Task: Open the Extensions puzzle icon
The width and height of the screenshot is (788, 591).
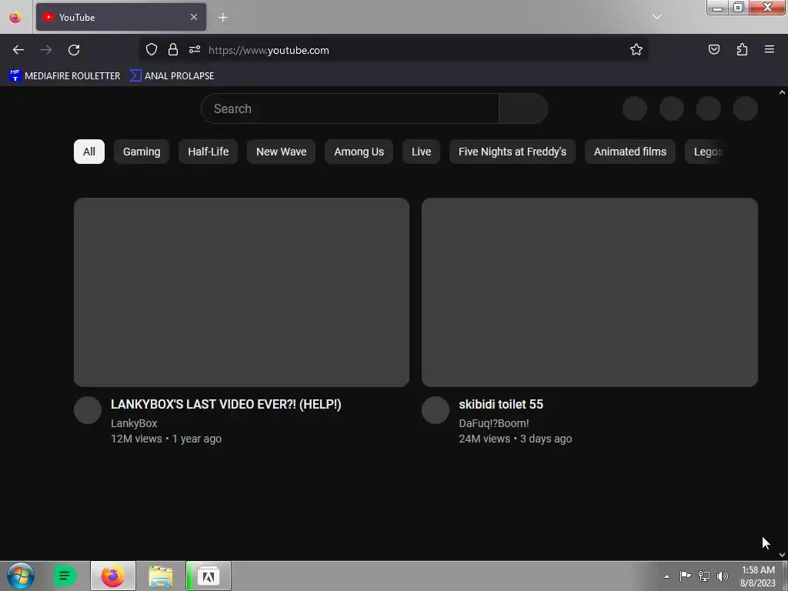Action: pos(742,50)
